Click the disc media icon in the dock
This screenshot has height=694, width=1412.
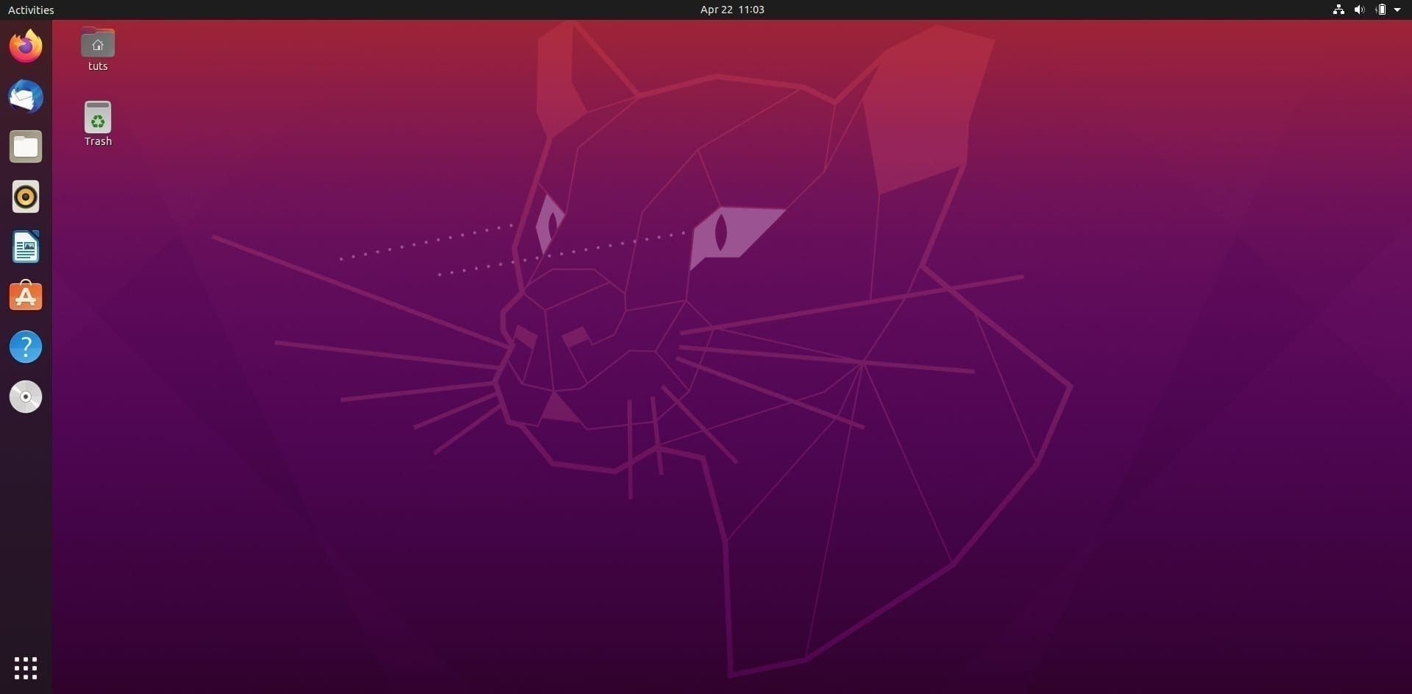26,397
